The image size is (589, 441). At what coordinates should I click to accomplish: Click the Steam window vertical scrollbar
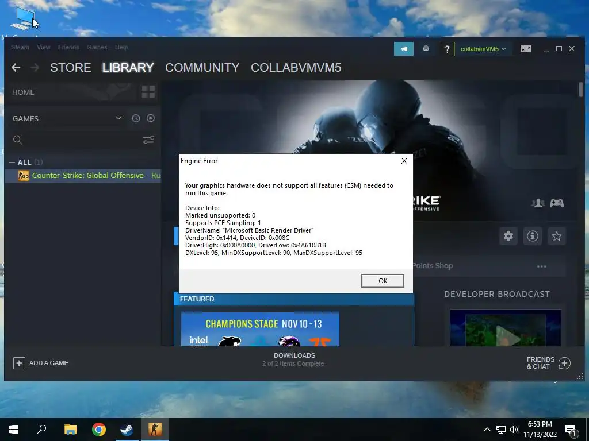pyautogui.click(x=581, y=90)
